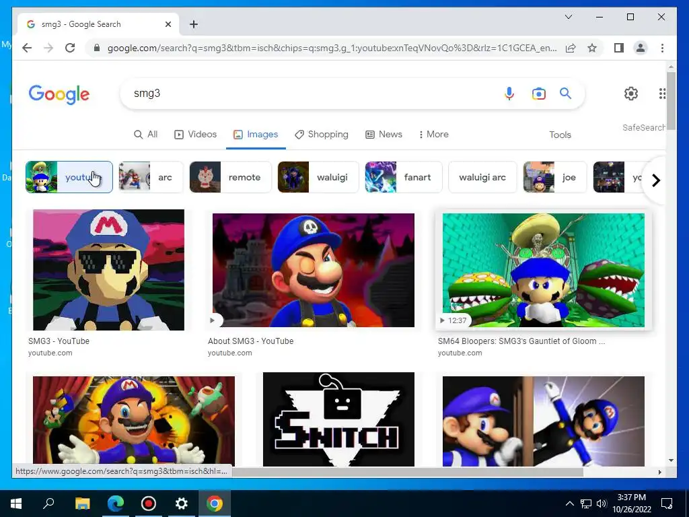Click the SMG3 - YouTube title link
The width and height of the screenshot is (689, 517).
59,341
